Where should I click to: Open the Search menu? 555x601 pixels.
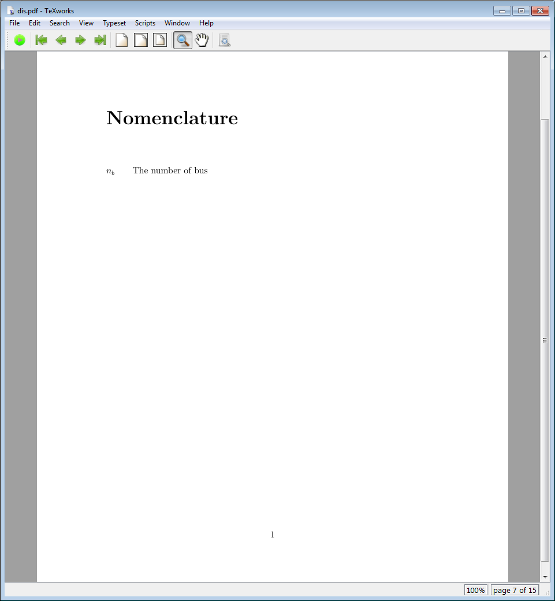click(59, 23)
